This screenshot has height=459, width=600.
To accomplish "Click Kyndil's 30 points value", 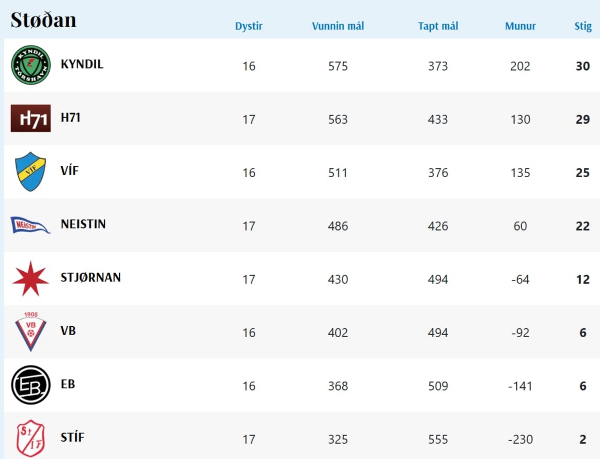I will (583, 66).
